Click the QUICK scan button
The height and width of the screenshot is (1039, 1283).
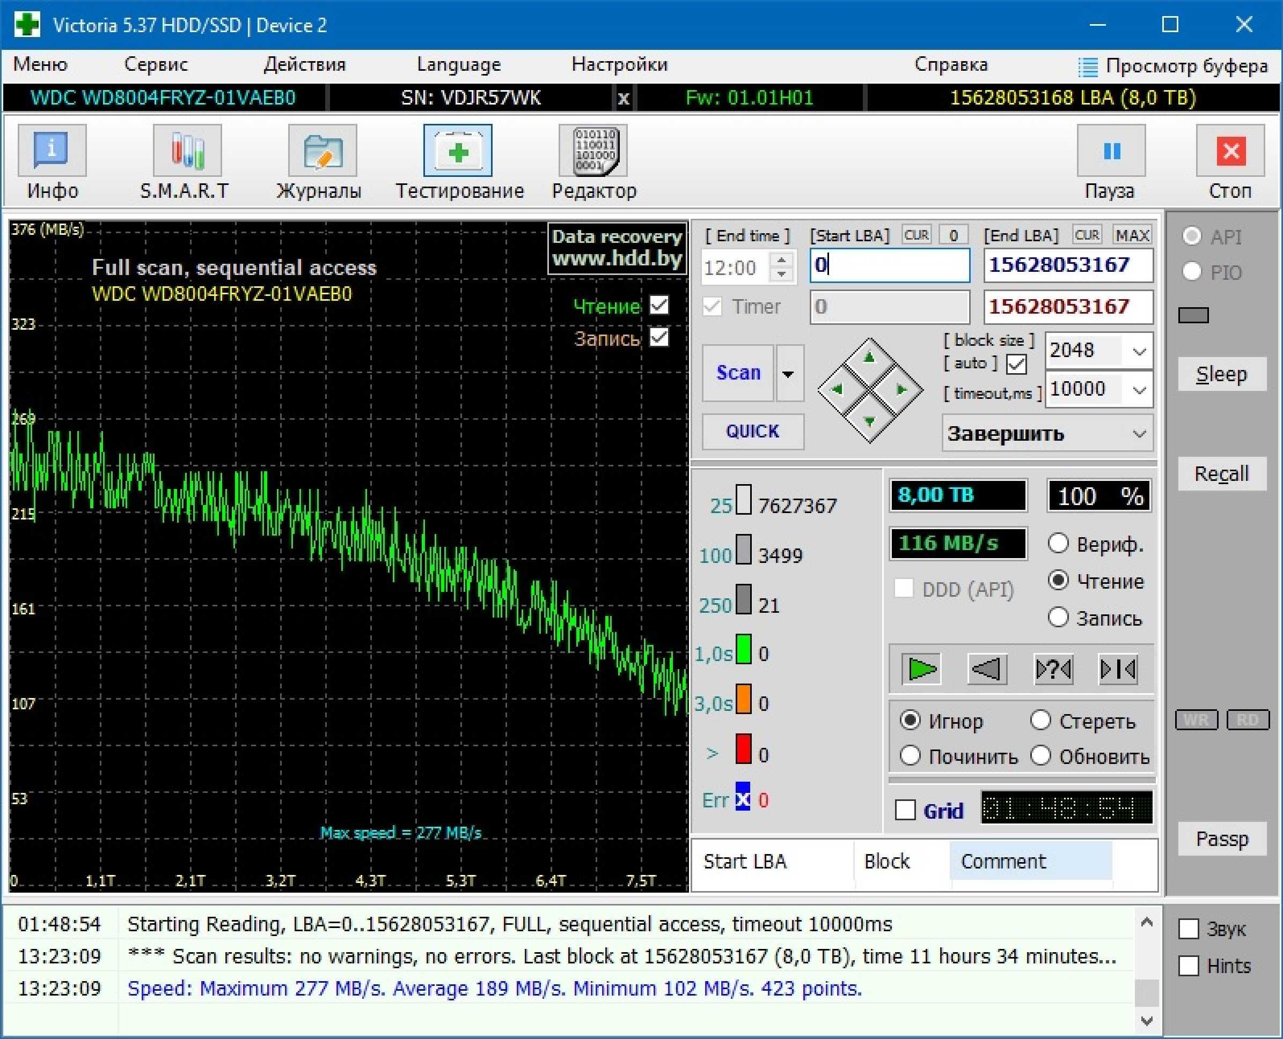[x=754, y=431]
